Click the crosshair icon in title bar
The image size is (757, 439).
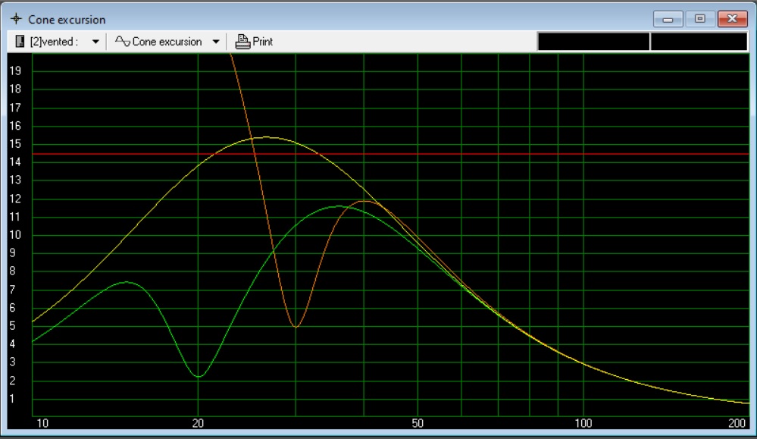[x=16, y=19]
